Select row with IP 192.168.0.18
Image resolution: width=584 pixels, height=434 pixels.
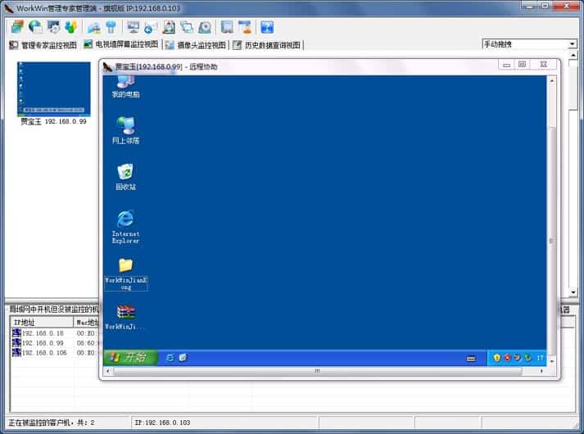pyautogui.click(x=55, y=333)
